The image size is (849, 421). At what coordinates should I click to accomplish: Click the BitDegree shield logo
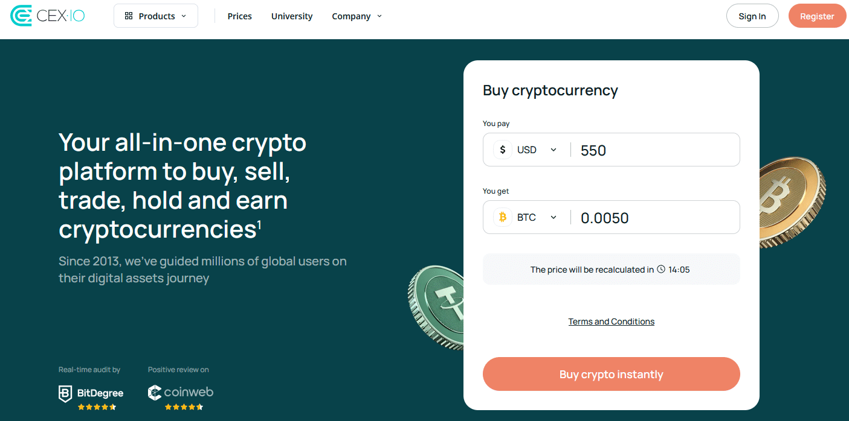click(65, 393)
